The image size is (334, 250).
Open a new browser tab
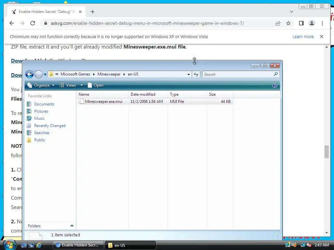92,12
